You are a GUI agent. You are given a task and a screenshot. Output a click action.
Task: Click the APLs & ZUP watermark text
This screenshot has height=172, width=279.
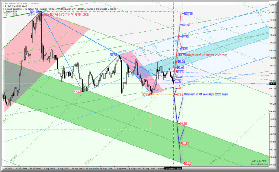[x=259, y=162]
